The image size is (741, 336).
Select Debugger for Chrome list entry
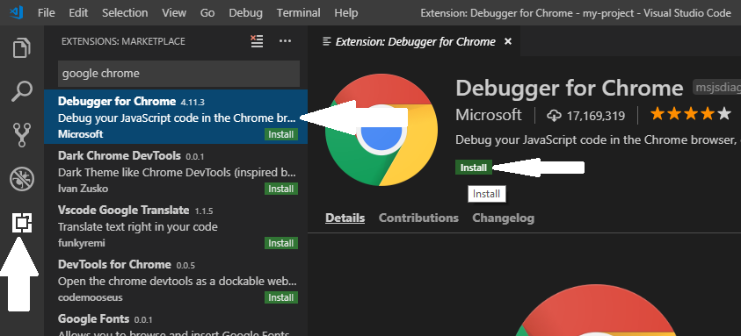(x=176, y=117)
